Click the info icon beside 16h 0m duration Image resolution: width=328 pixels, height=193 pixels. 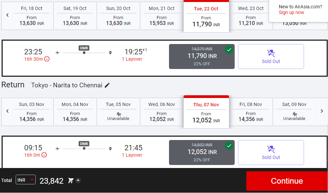pyautogui.click(x=44, y=155)
